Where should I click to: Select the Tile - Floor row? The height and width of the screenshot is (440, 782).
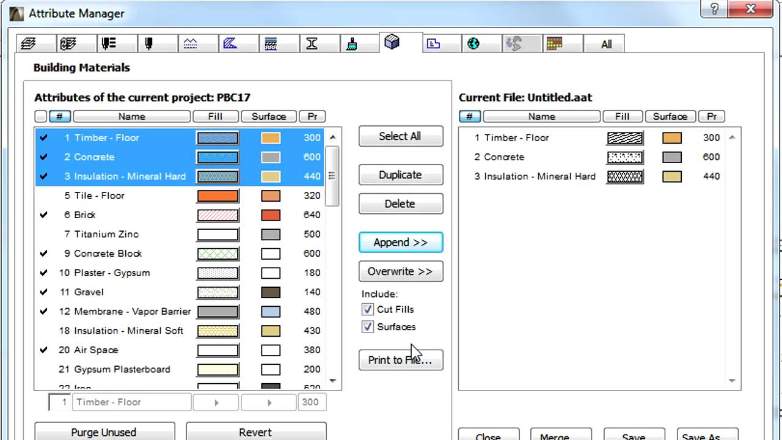pyautogui.click(x=181, y=196)
